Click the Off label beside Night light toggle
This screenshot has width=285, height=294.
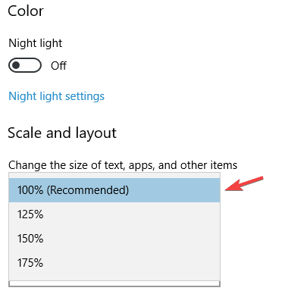(58, 66)
